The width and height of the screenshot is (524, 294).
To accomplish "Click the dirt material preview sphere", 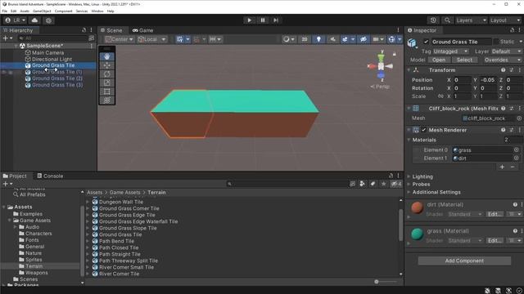I will pos(417,207).
